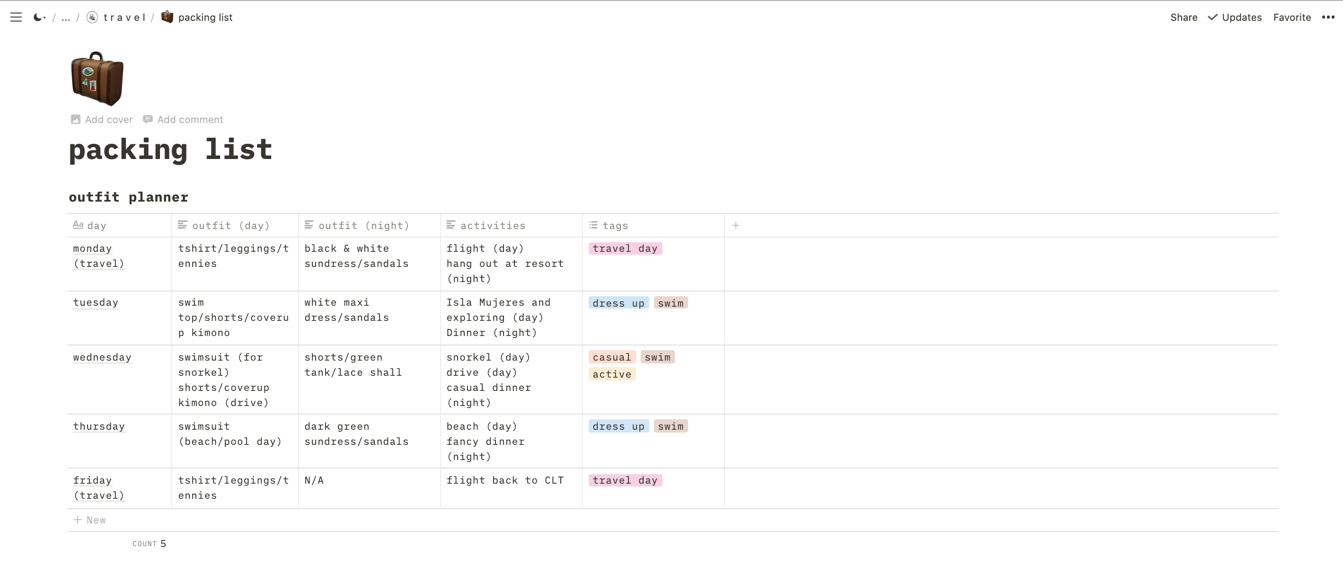Click the Share menu item

(x=1184, y=17)
